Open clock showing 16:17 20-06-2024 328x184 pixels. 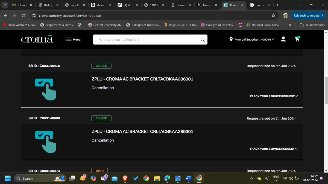point(310,178)
